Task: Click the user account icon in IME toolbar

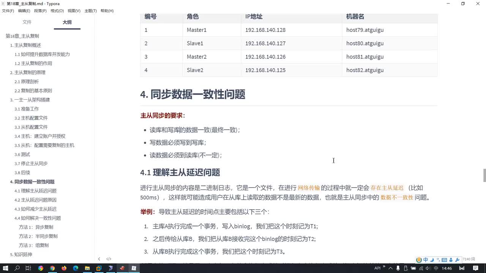Action: click(x=451, y=260)
